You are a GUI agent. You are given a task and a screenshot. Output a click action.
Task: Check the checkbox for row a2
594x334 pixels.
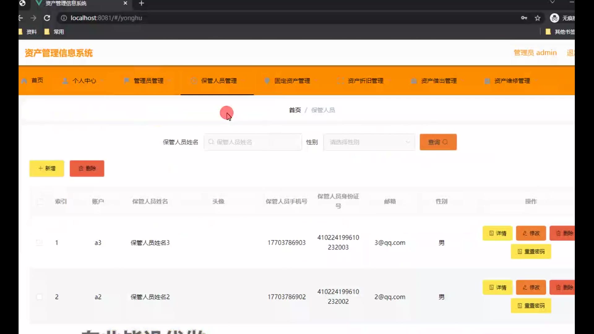coord(39,297)
